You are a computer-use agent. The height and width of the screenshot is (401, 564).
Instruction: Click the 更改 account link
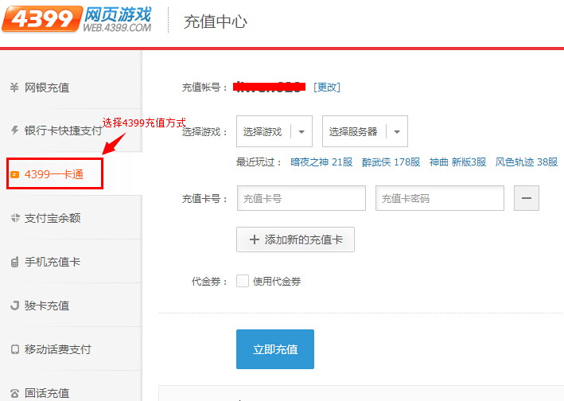pyautogui.click(x=327, y=87)
